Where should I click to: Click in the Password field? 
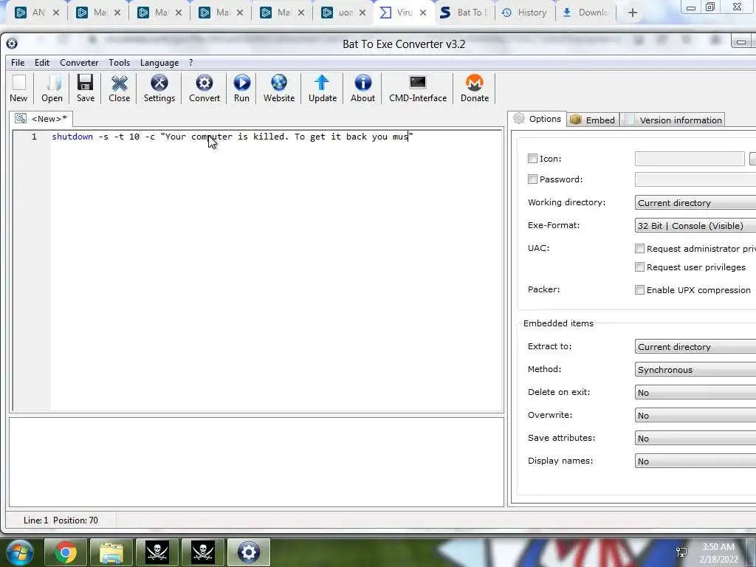(695, 179)
